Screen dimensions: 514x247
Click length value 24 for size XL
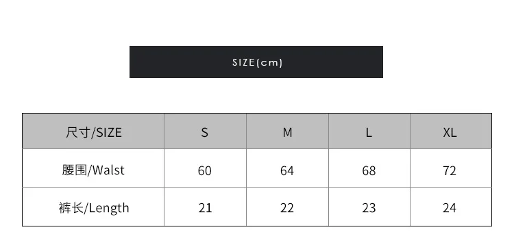click(x=450, y=208)
